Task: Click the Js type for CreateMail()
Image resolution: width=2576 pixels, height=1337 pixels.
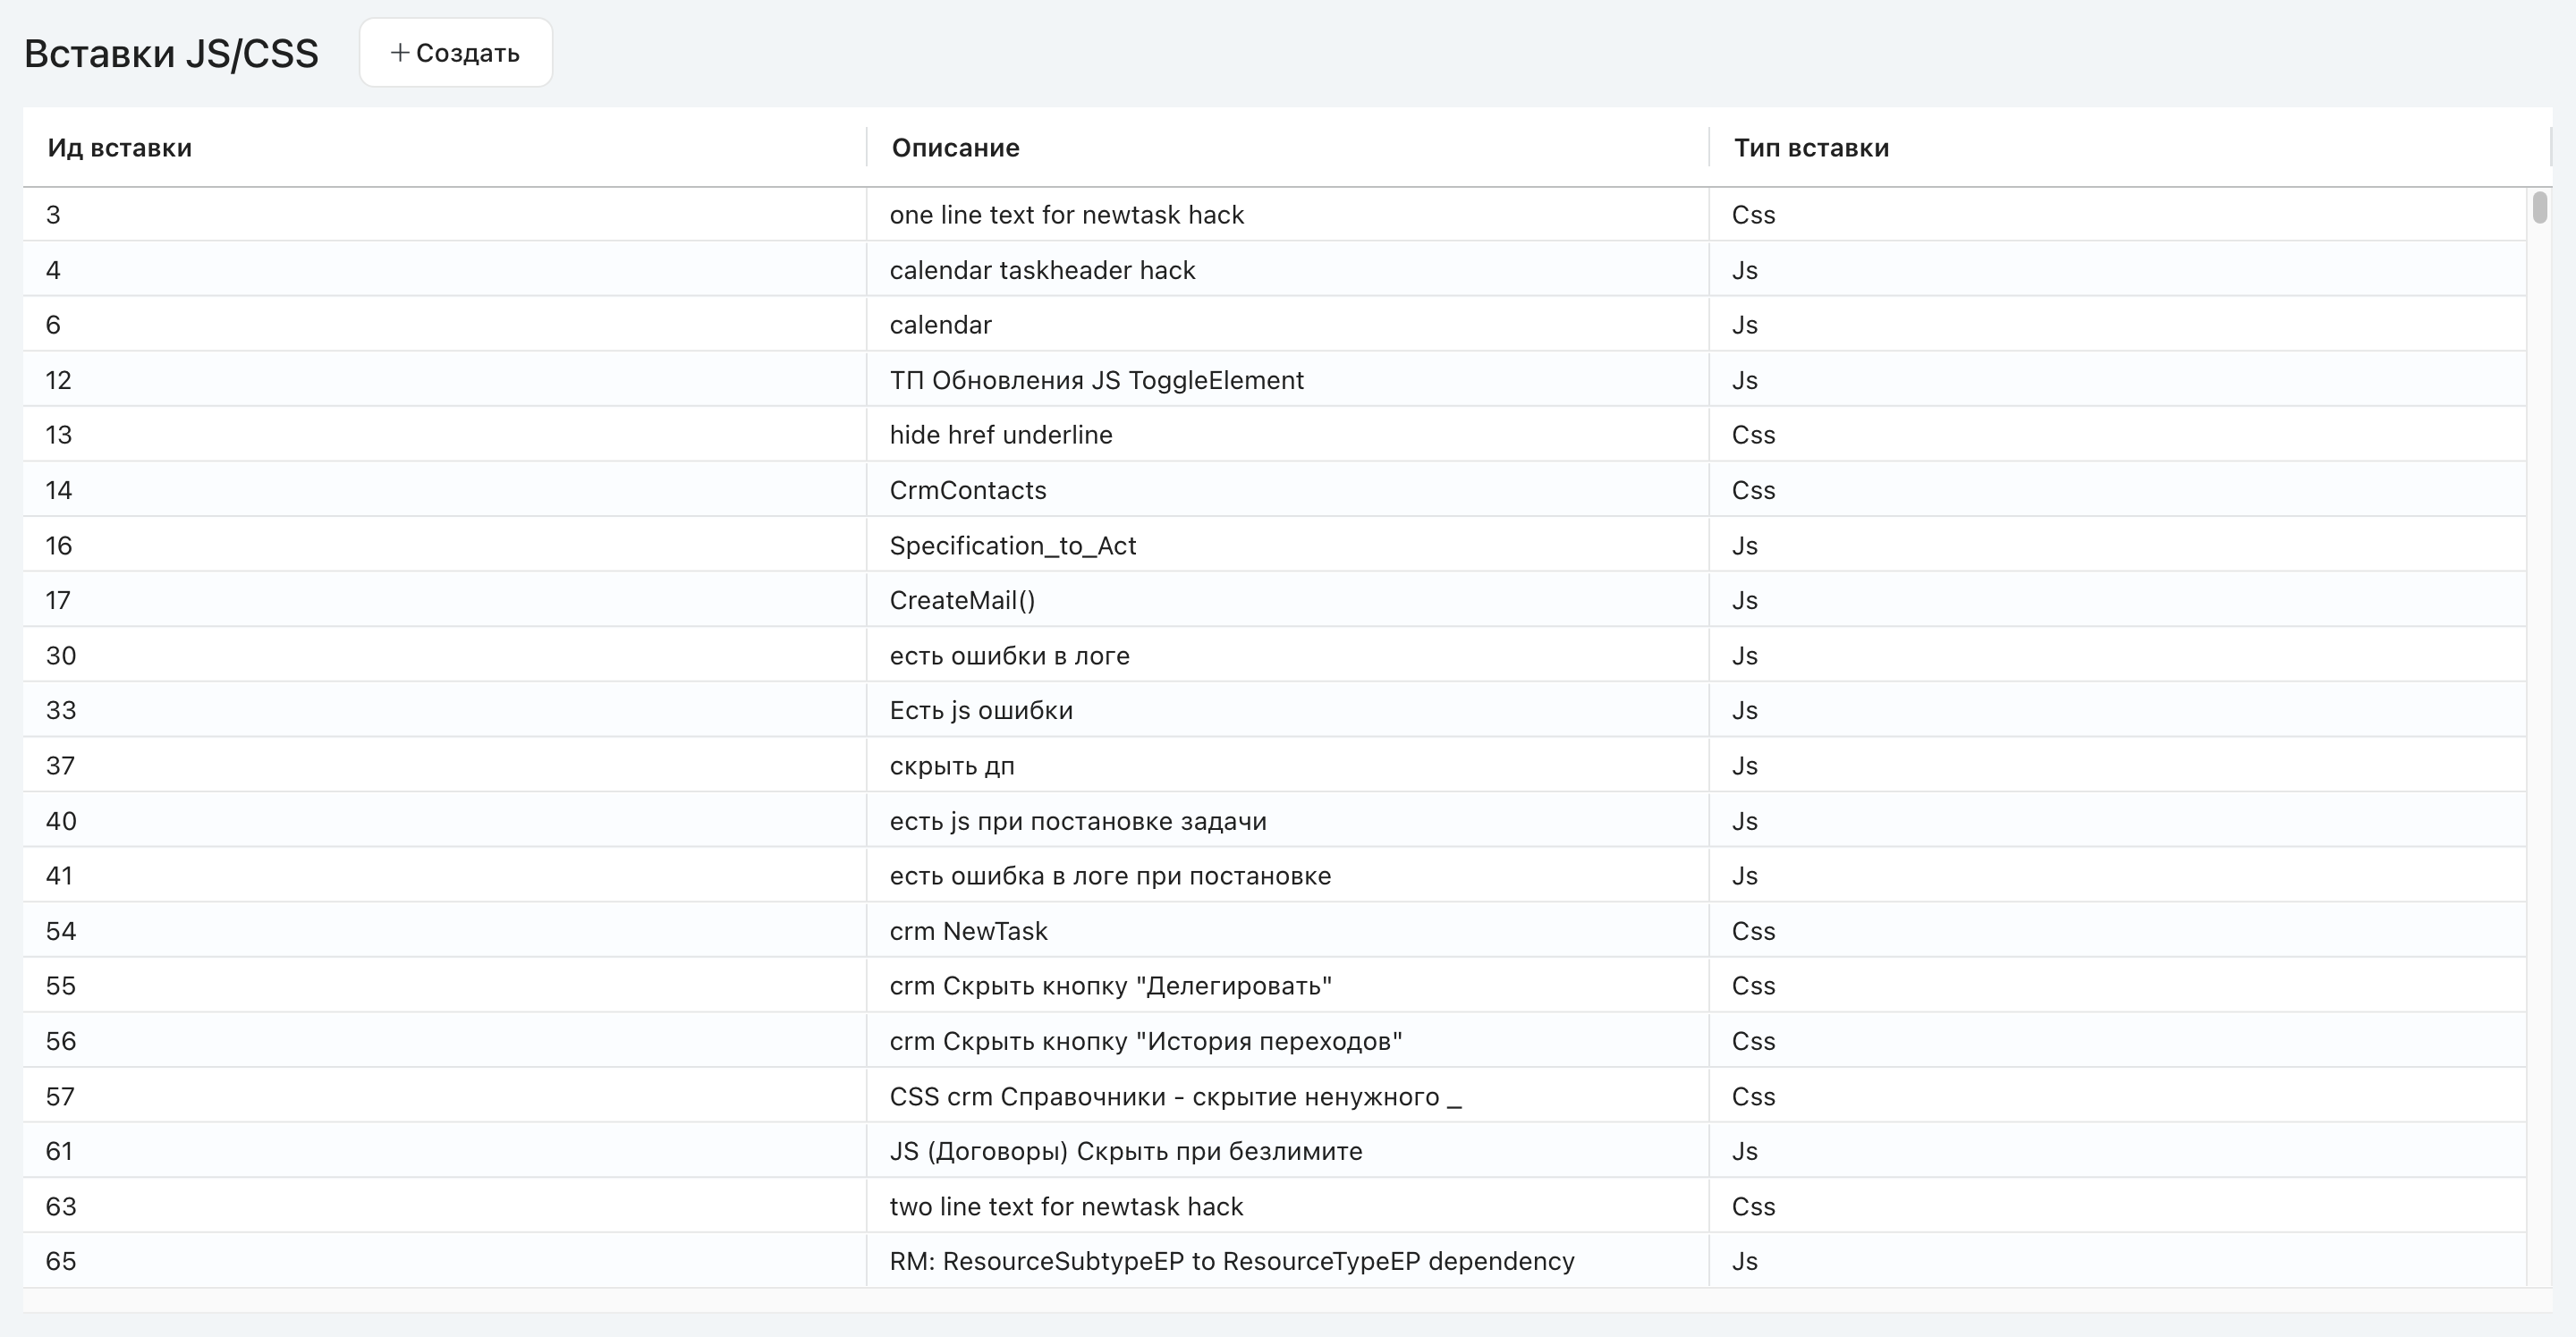Action: tap(1745, 601)
